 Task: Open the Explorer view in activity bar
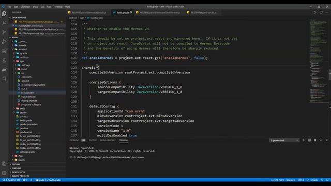coord(4,14)
